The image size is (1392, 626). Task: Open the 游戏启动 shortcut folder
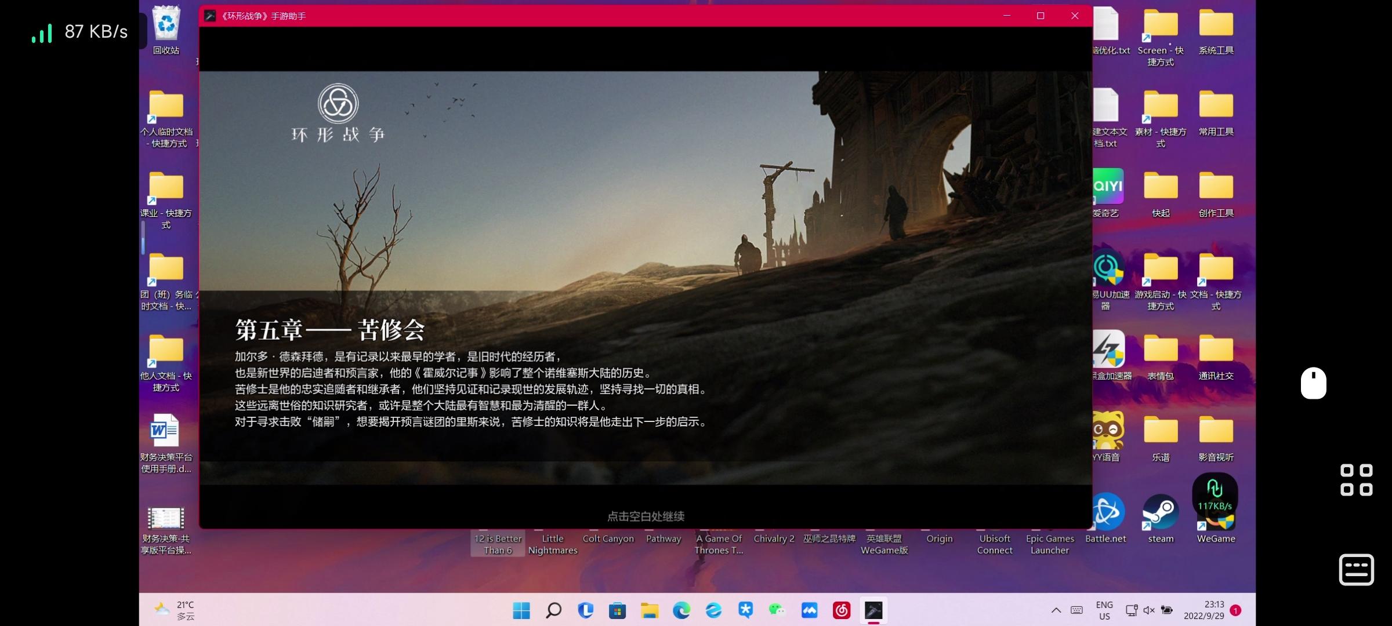(x=1161, y=281)
